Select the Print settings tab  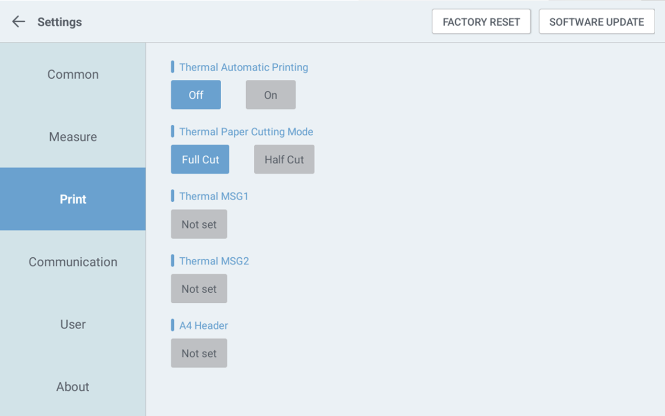click(x=73, y=199)
